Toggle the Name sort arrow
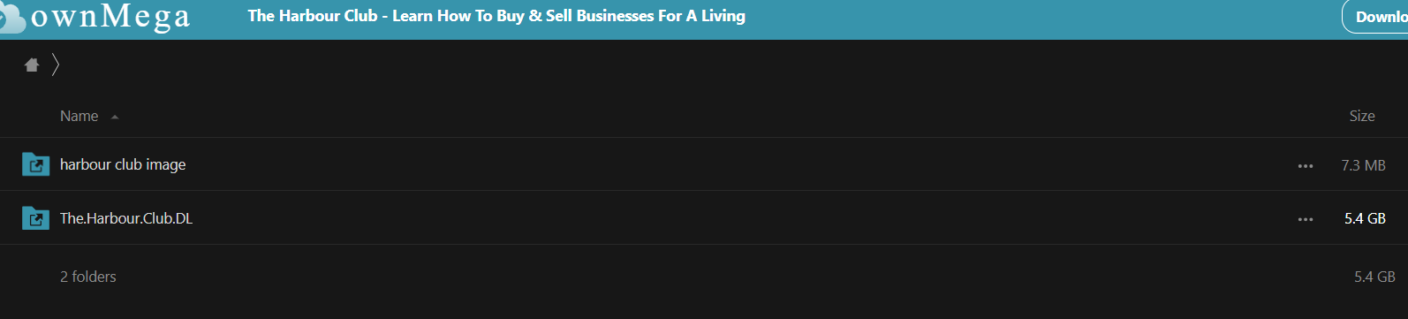1408x319 pixels. pyautogui.click(x=115, y=117)
